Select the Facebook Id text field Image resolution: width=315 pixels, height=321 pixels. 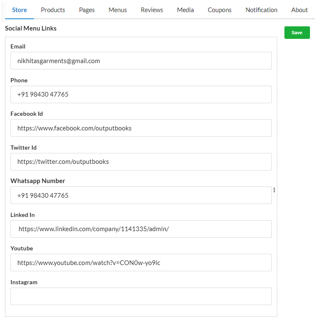(x=141, y=128)
